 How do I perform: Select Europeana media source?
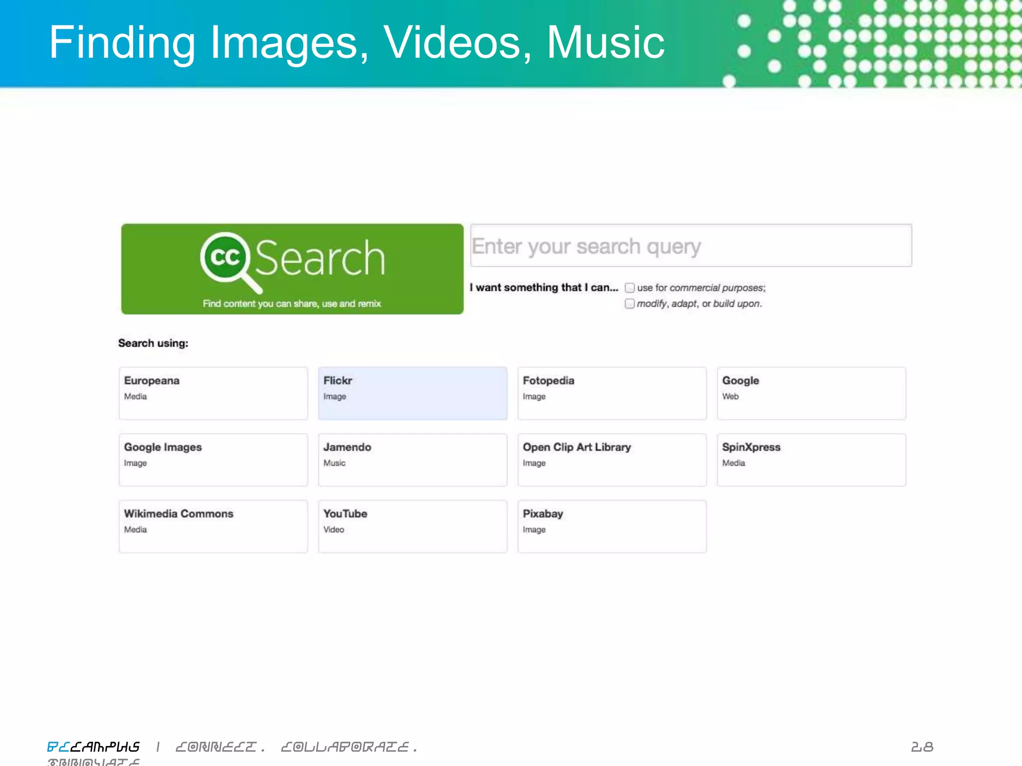coord(213,393)
